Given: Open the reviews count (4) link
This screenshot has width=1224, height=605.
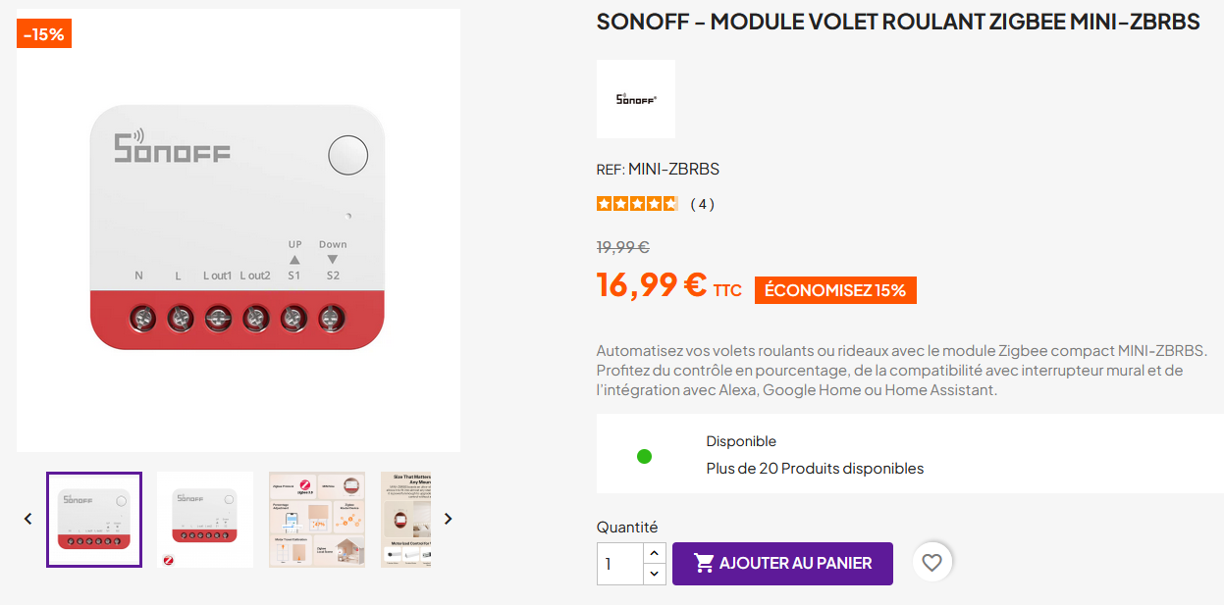Looking at the screenshot, I should tap(702, 204).
